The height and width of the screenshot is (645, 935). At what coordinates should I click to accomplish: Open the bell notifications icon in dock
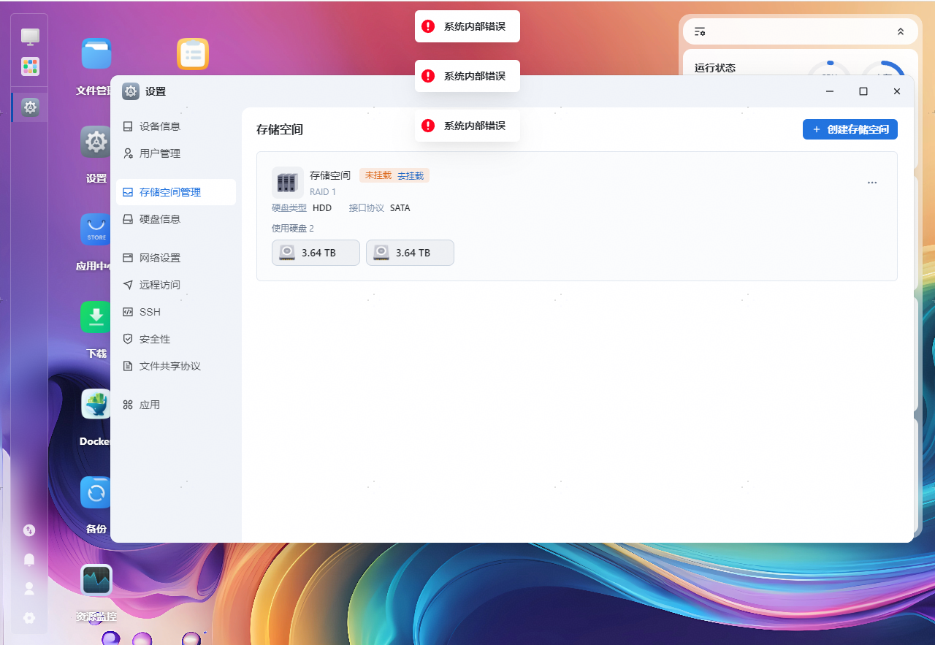coord(29,560)
